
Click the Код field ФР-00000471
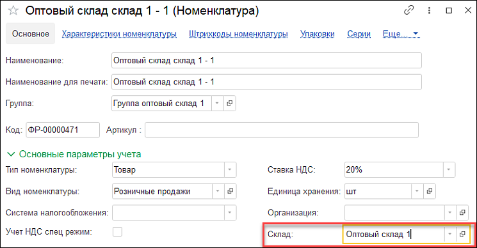click(63, 130)
